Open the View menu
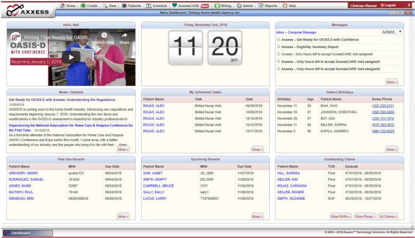Image resolution: width=415 pixels, height=238 pixels. (x=108, y=5)
